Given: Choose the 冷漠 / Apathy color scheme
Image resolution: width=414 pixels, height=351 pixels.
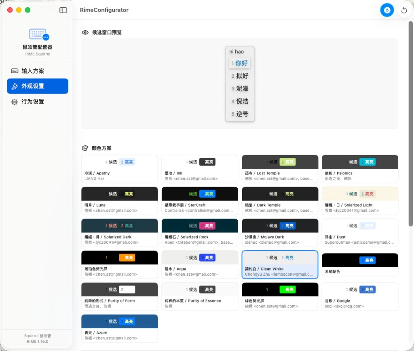Looking at the screenshot, I should (x=120, y=169).
